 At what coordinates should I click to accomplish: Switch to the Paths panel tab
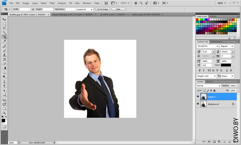(209, 82)
